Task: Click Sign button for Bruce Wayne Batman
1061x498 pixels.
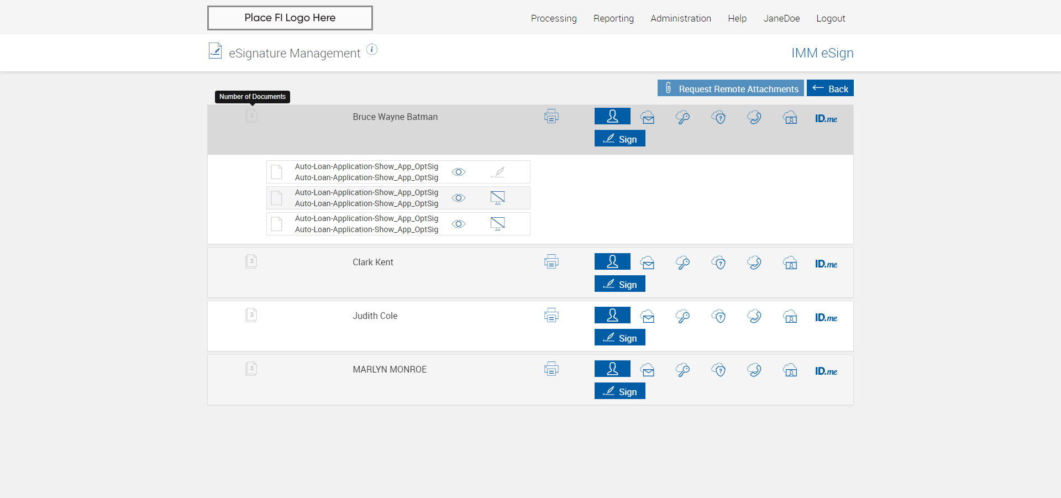Action: click(x=620, y=138)
